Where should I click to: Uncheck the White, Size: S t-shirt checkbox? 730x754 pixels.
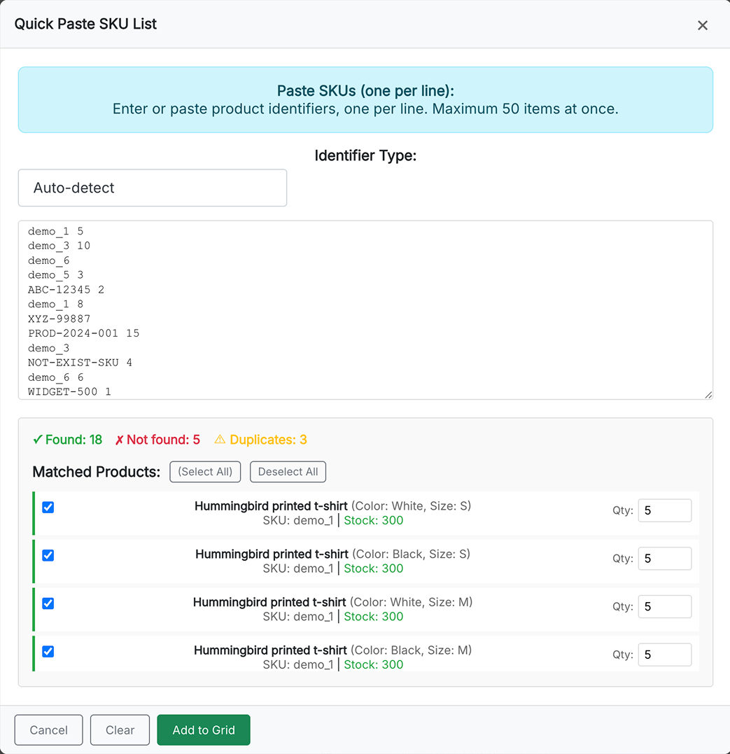[48, 508]
